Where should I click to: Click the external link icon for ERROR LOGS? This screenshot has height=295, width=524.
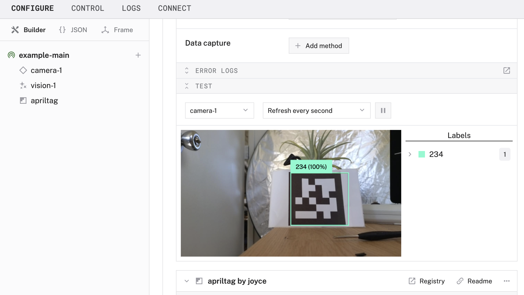click(x=507, y=70)
